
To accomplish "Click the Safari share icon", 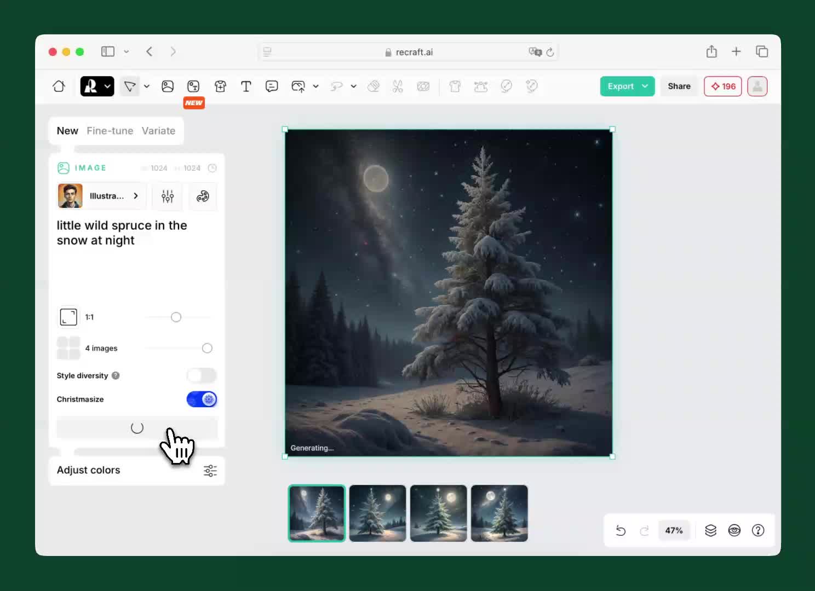I will point(711,51).
